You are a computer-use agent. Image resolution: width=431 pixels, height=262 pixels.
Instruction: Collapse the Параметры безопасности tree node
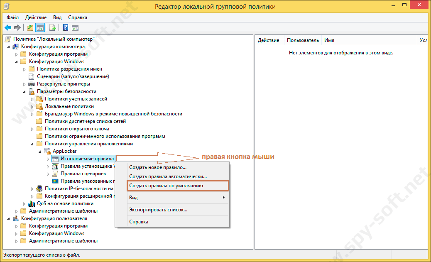(24, 91)
